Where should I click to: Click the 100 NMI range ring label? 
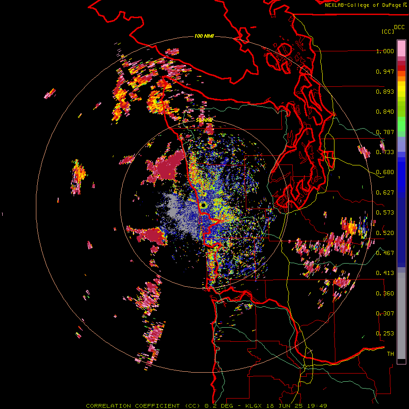click(204, 36)
